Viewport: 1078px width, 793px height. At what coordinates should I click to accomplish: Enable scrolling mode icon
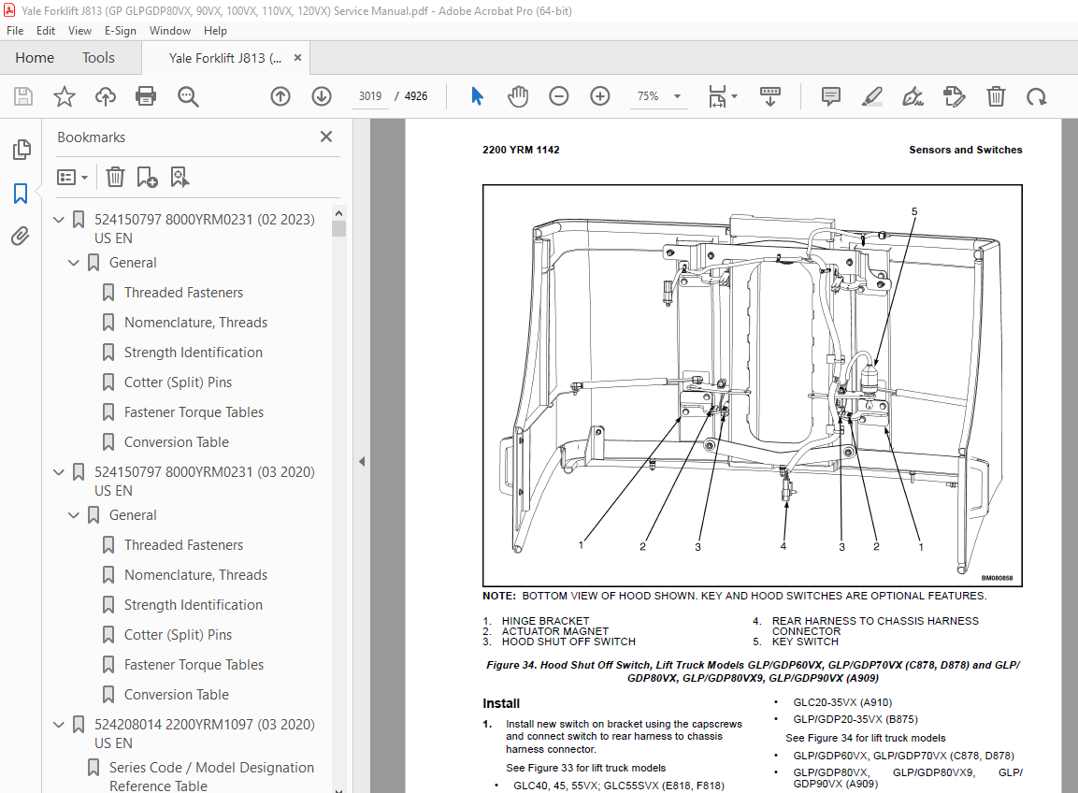pos(770,96)
